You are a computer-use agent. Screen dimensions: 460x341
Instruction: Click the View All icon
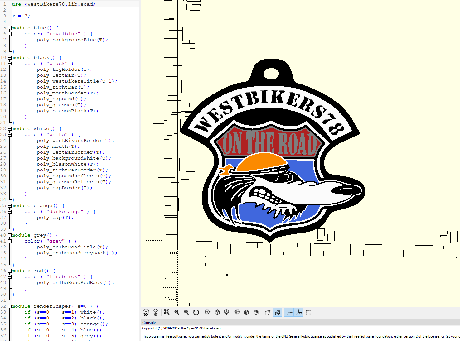coord(167,312)
